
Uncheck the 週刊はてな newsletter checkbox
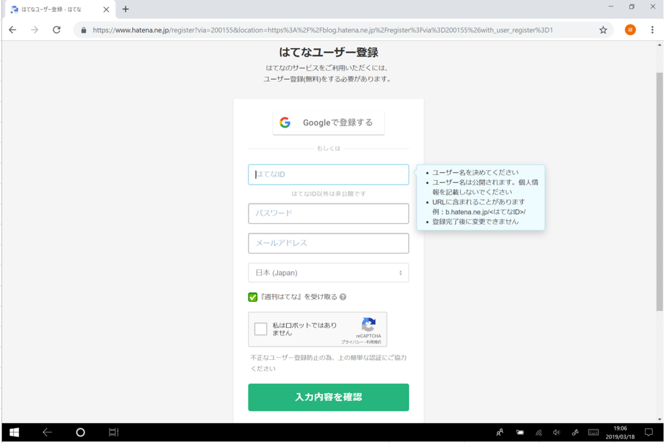click(x=253, y=297)
